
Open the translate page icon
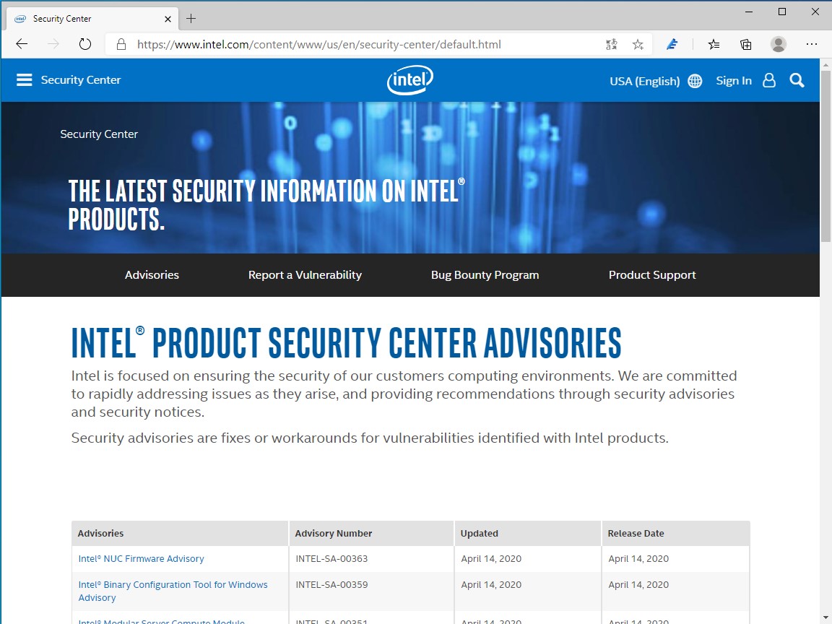(611, 44)
